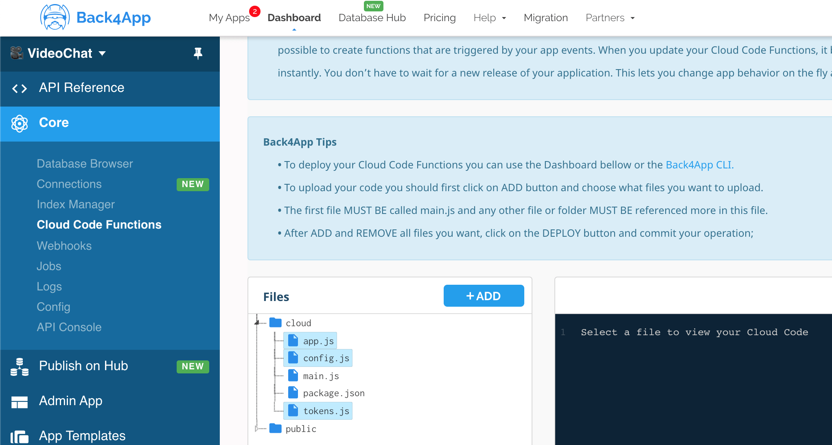832x445 pixels.
Task: Open App Templates using its sidebar icon
Action: coord(19,435)
